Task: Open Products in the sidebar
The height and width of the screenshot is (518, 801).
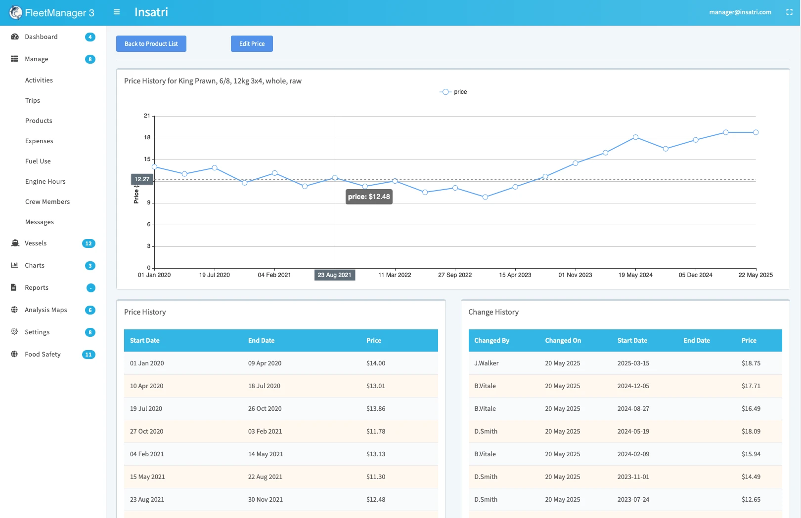Action: pos(39,120)
